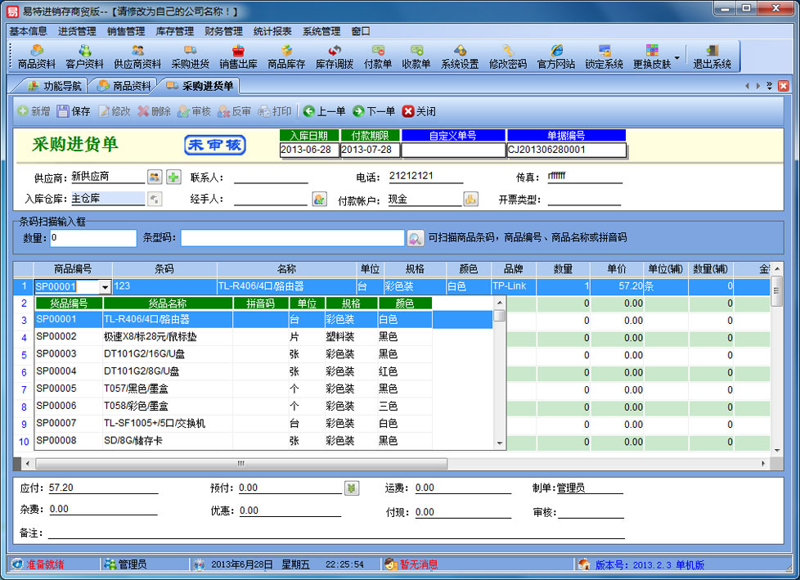Click the 客户资料 toolbar icon
Viewport: 800px width, 580px height.
click(84, 56)
